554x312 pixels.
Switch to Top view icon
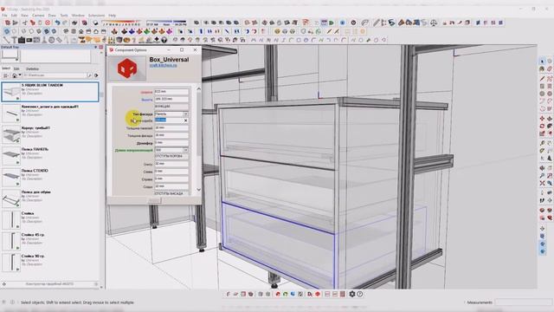[74, 31]
